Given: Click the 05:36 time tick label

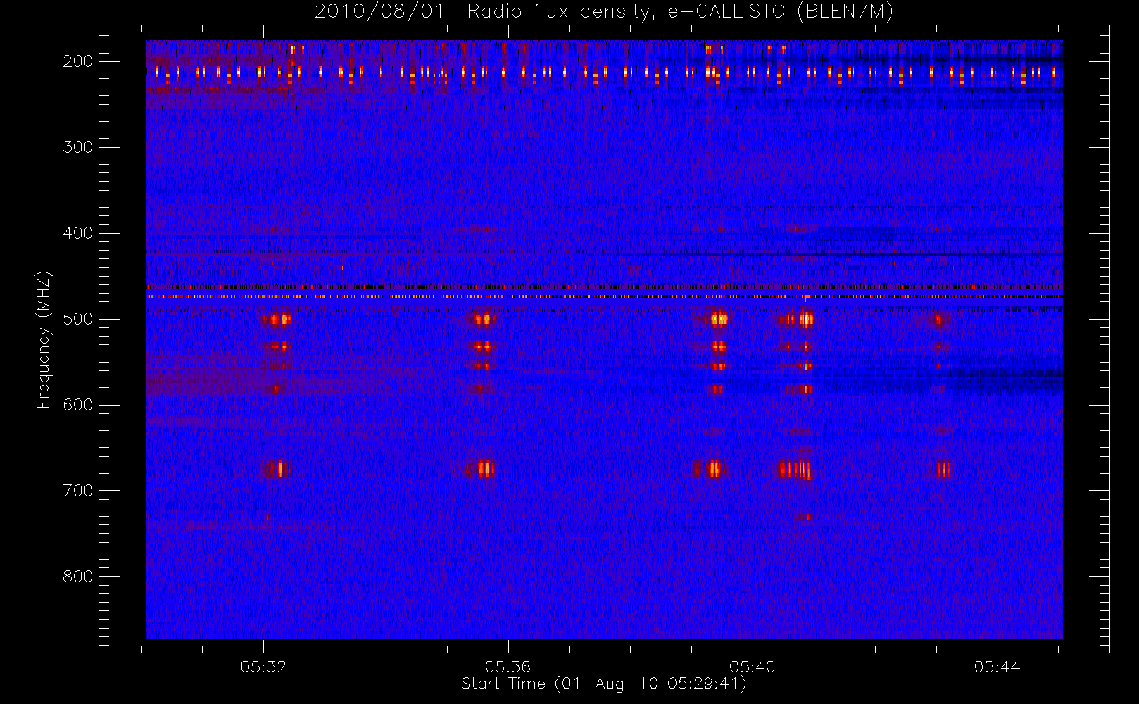Looking at the screenshot, I should pos(508,667).
